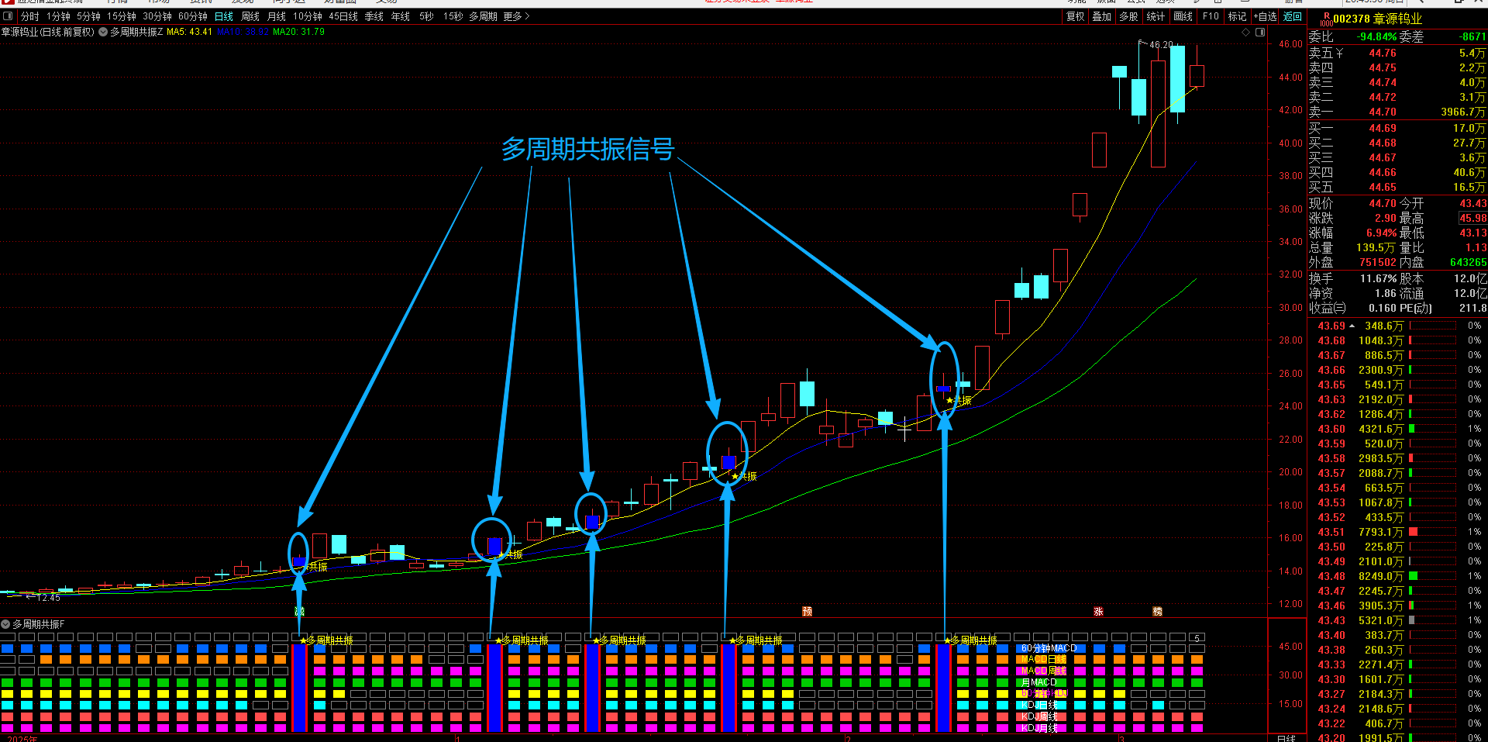Select the 5分钟 period tab
1488x742 pixels.
pos(88,16)
